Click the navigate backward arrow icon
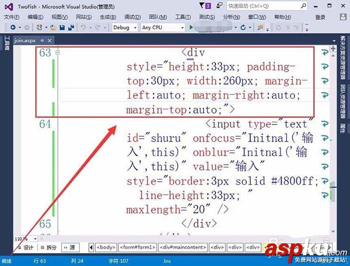This screenshot has height=266, width=350. click(x=13, y=27)
